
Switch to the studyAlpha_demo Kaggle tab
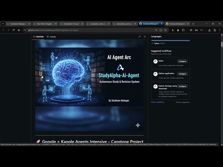click(x=125, y=24)
